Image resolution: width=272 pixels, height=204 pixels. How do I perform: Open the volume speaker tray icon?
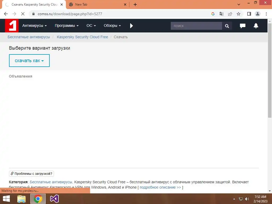pos(247,199)
